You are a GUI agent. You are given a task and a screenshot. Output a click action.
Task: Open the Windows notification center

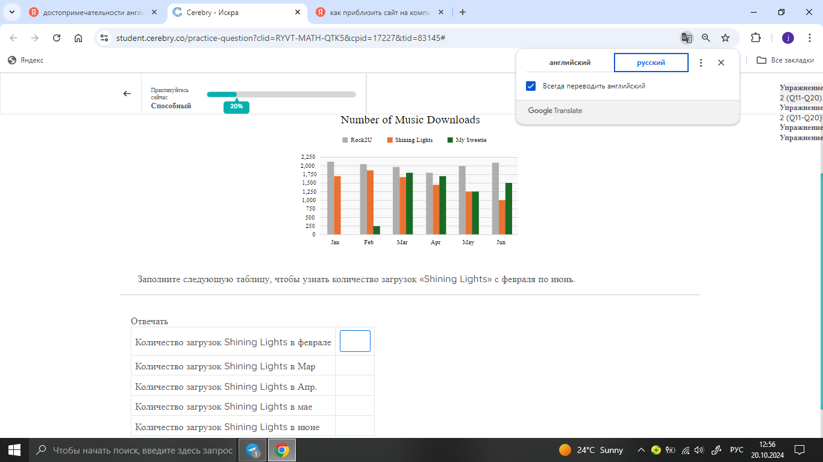click(x=800, y=450)
